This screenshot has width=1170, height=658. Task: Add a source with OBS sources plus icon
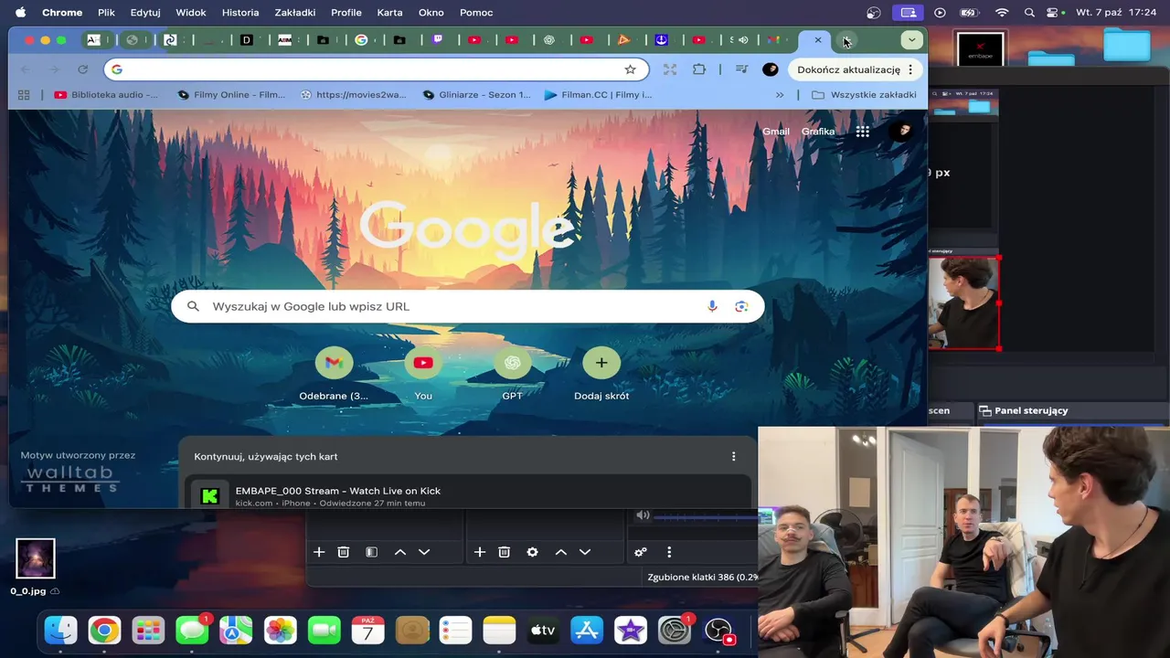[480, 552]
